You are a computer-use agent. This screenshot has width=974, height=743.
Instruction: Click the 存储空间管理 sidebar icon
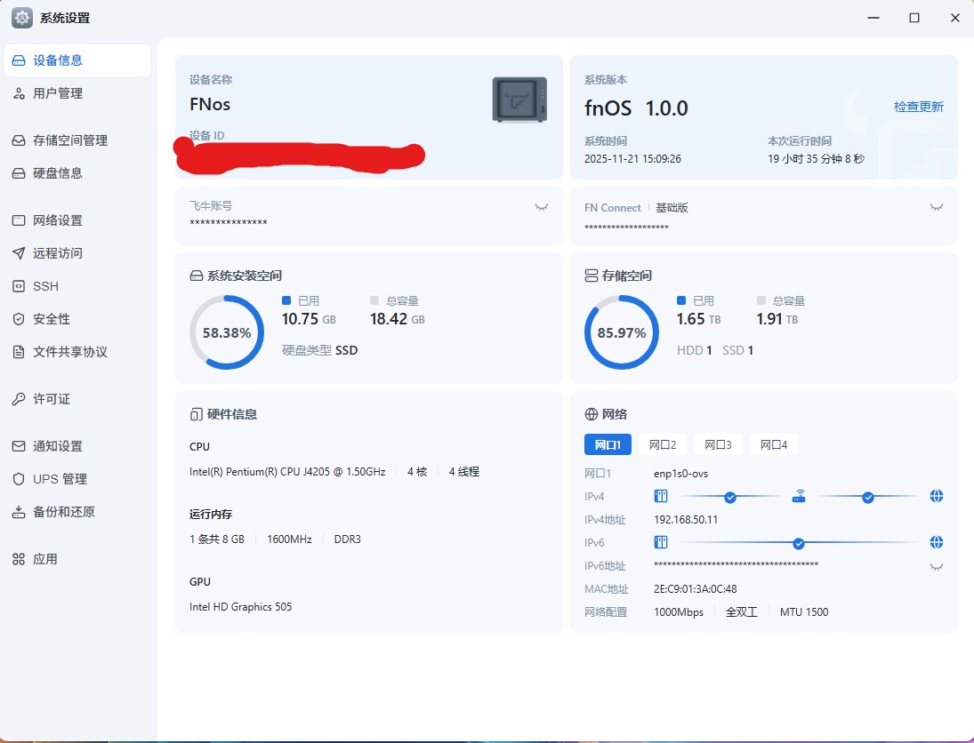(19, 141)
